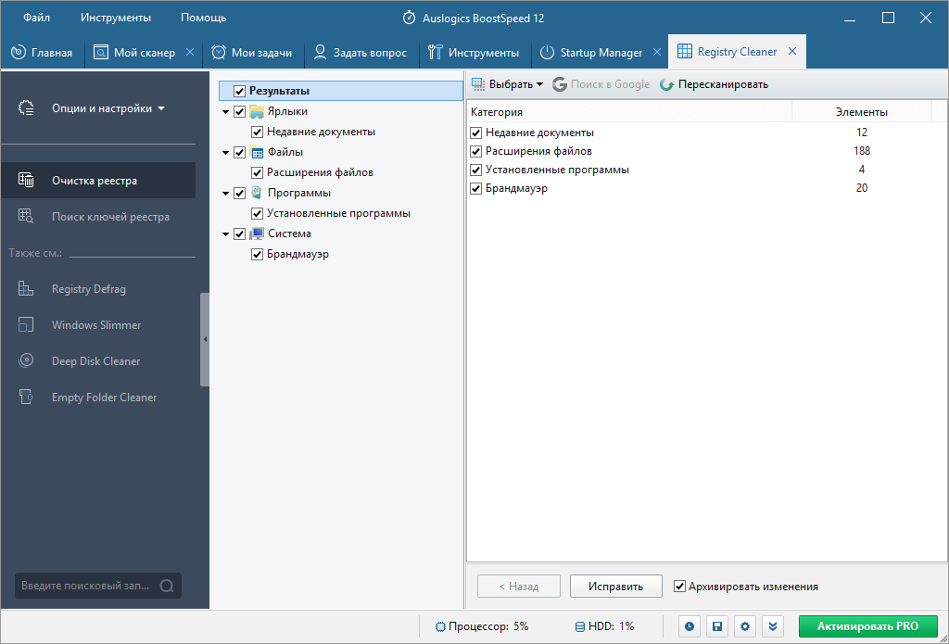Screen dimensions: 949x644
Task: Open Windows Slimmer
Action: click(x=98, y=325)
